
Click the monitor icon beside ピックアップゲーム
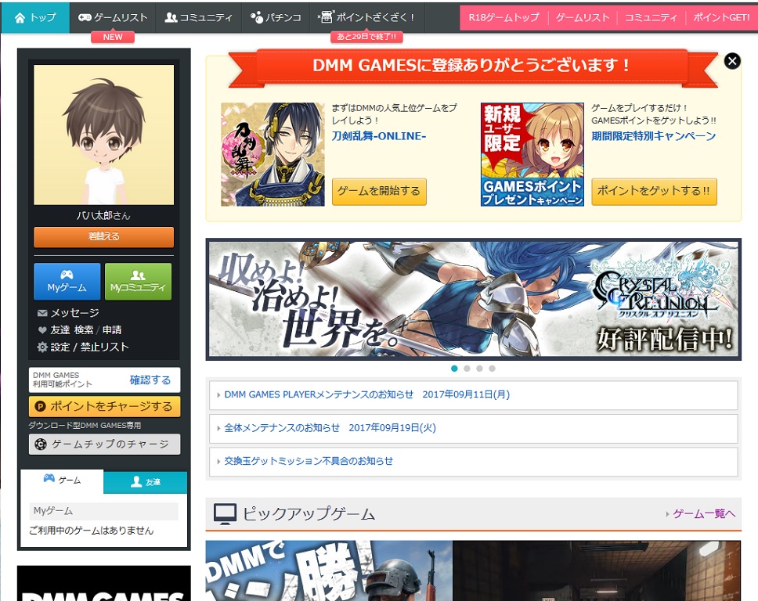[x=226, y=514]
